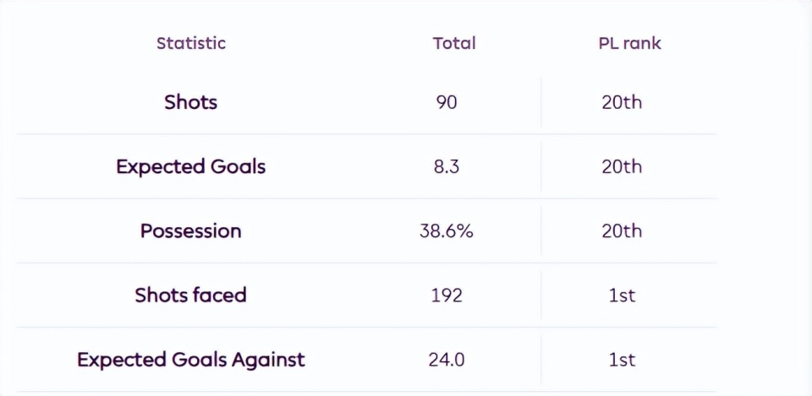Image resolution: width=812 pixels, height=396 pixels.
Task: Click the 20th rank in Shots row
Action: coord(622,102)
